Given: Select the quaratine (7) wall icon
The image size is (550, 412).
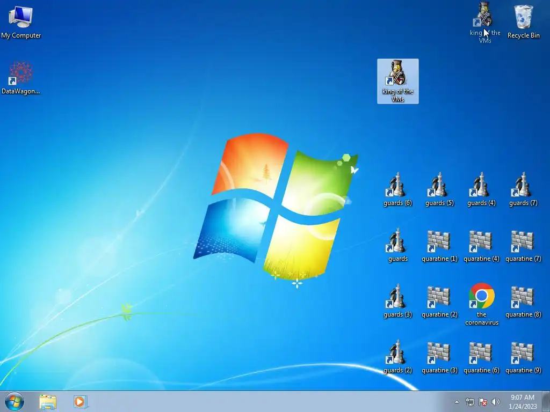Looking at the screenshot, I should click(x=523, y=241).
